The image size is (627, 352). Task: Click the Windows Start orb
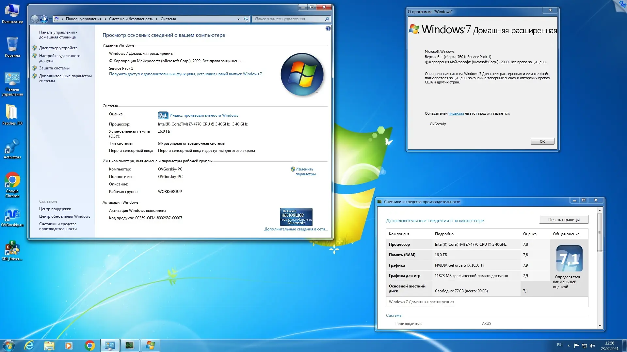tap(9, 345)
